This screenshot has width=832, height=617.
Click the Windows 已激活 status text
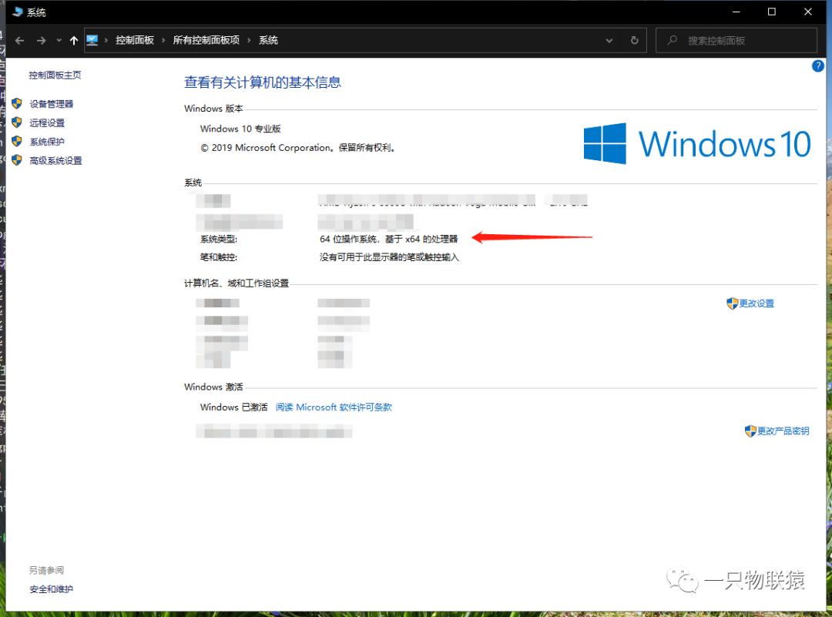point(234,407)
